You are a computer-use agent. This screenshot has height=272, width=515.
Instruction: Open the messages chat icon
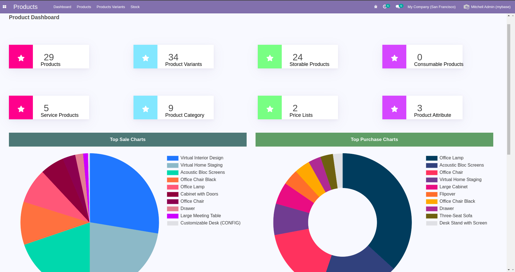398,7
